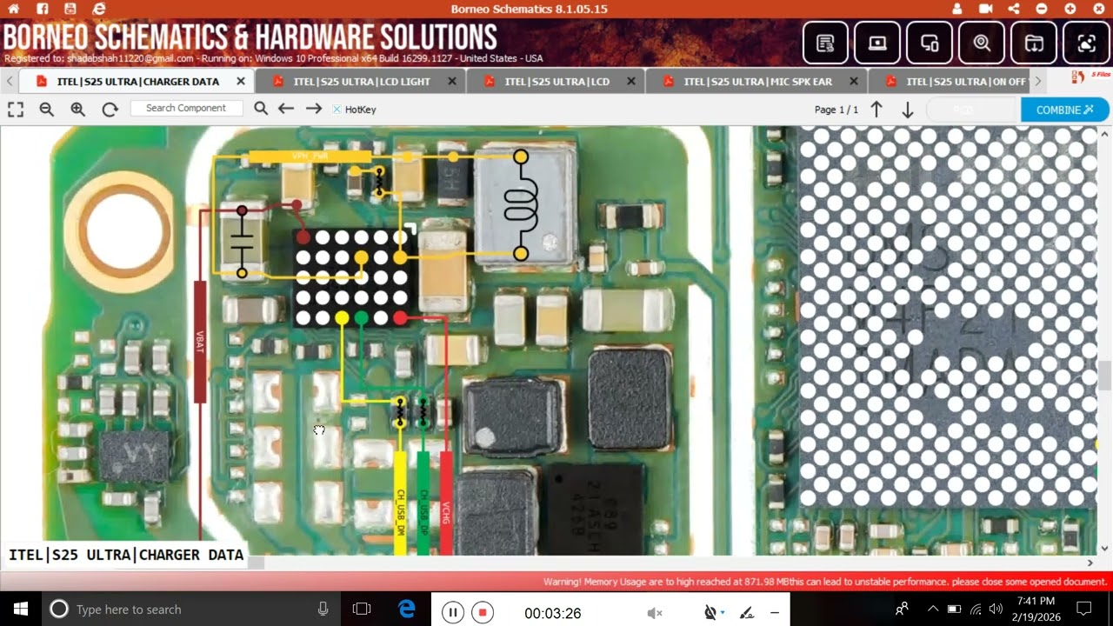Screen dimensions: 1113x626
Task: Open the Facebook icon in title bar
Action: pyautogui.click(x=42, y=9)
